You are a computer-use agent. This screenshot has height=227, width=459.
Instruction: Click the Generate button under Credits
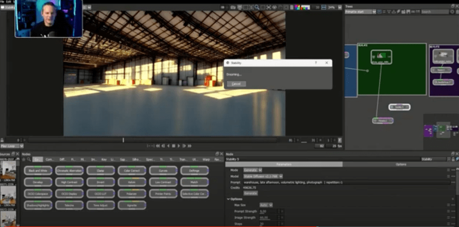coord(250,193)
